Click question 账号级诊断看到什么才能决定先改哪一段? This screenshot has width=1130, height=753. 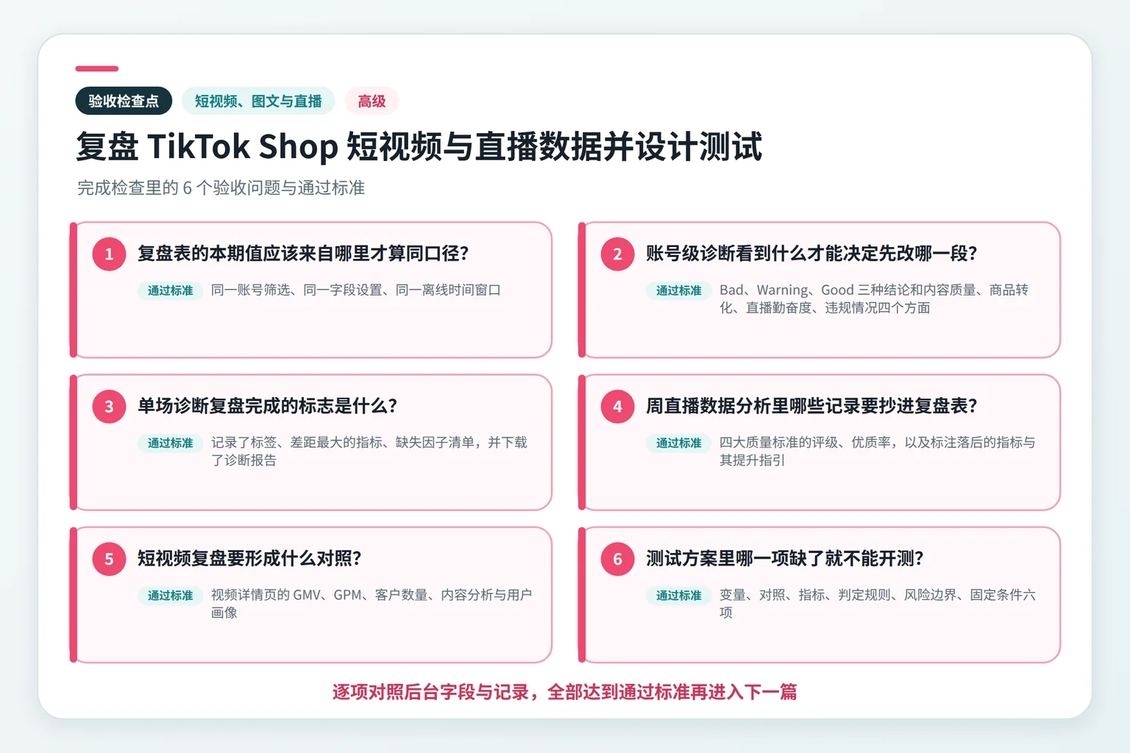(811, 254)
